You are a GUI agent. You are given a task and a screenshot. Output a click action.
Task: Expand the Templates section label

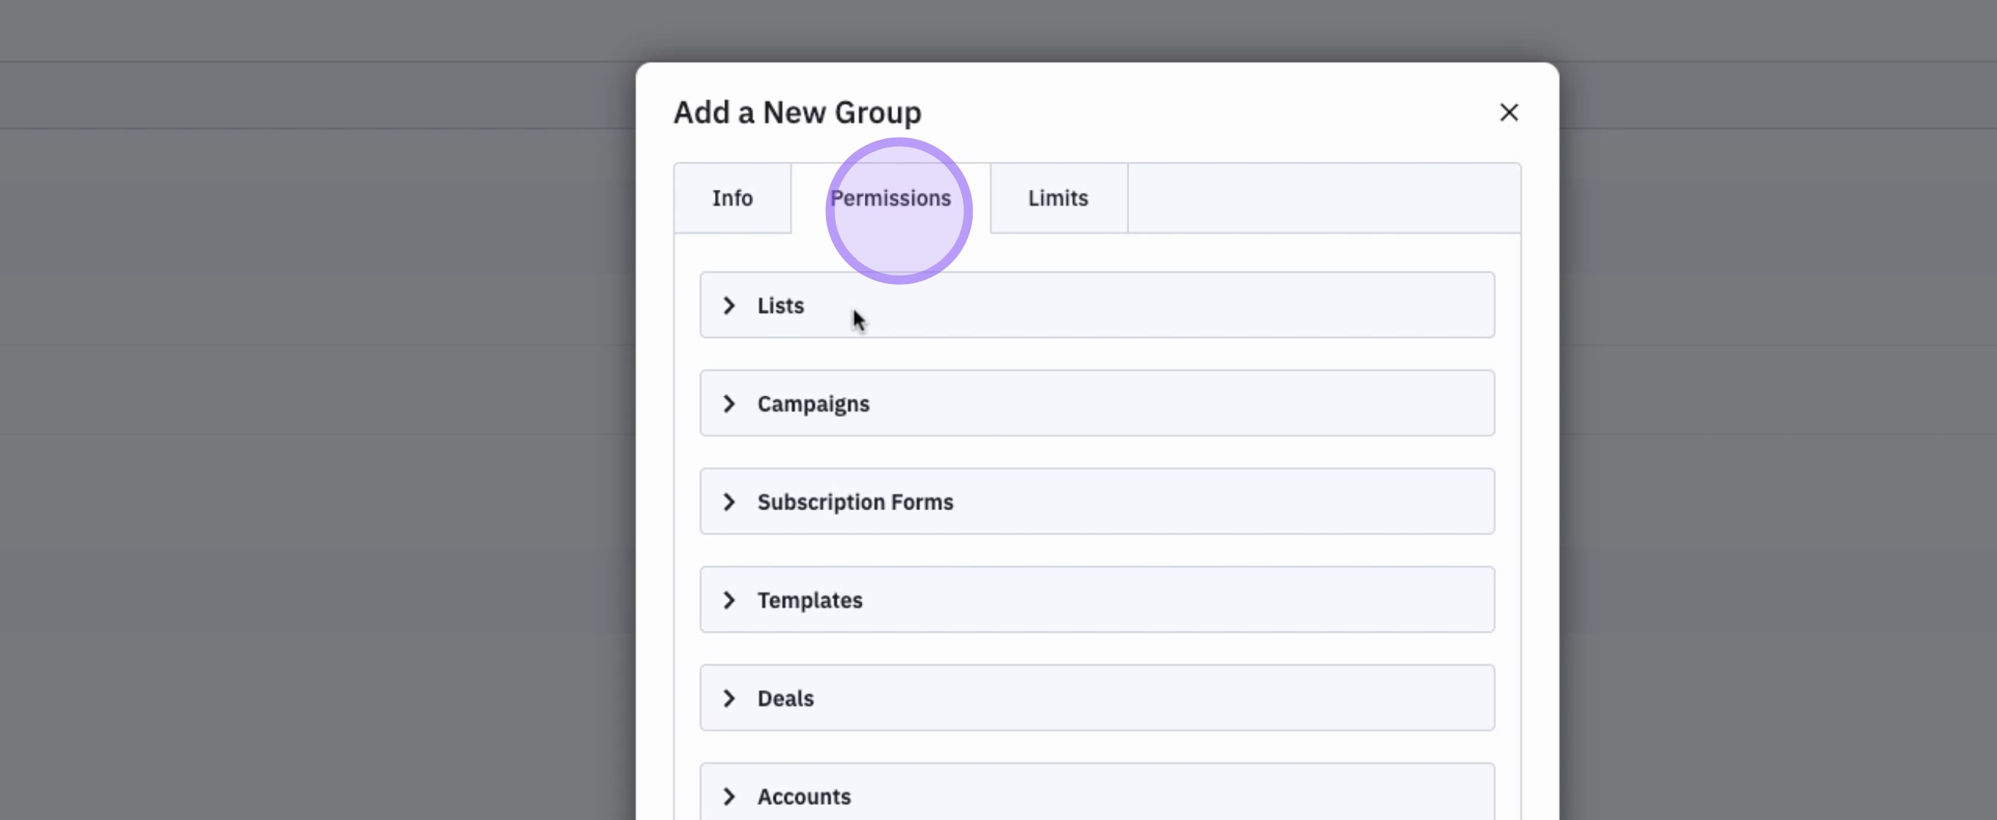(x=809, y=600)
